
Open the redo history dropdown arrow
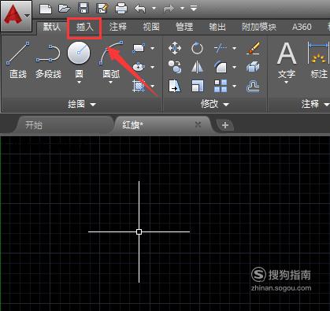pyautogui.click(x=182, y=9)
